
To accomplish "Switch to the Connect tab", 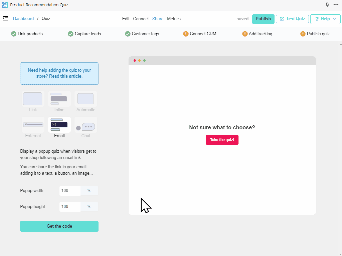I will 141,19.
